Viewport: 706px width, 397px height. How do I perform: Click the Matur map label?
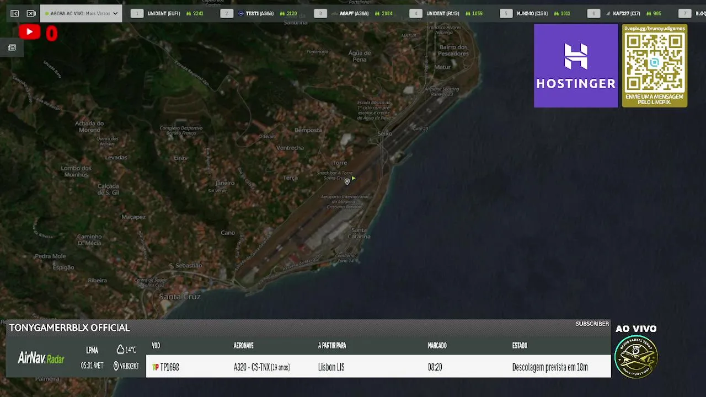coord(442,67)
